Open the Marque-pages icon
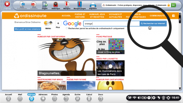This screenshot has width=183, height=103. (80, 5)
